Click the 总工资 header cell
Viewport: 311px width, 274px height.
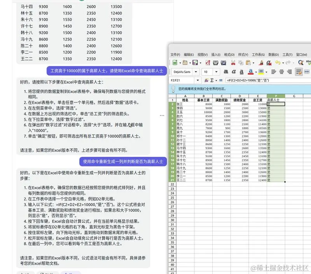(x=258, y=100)
